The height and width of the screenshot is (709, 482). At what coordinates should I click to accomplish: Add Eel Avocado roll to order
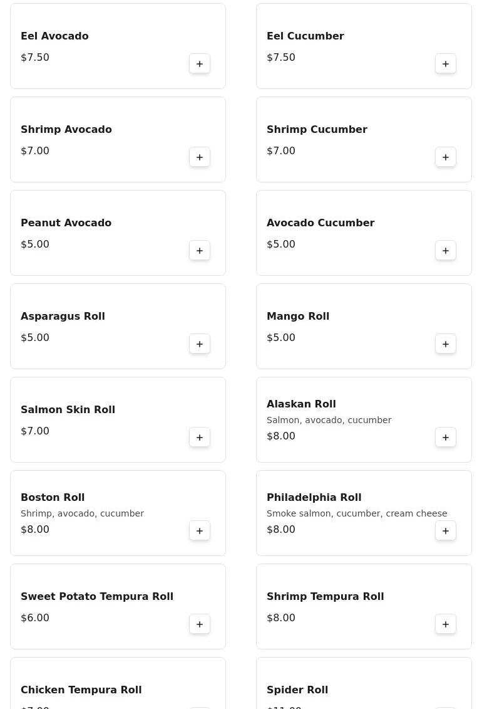200,64
